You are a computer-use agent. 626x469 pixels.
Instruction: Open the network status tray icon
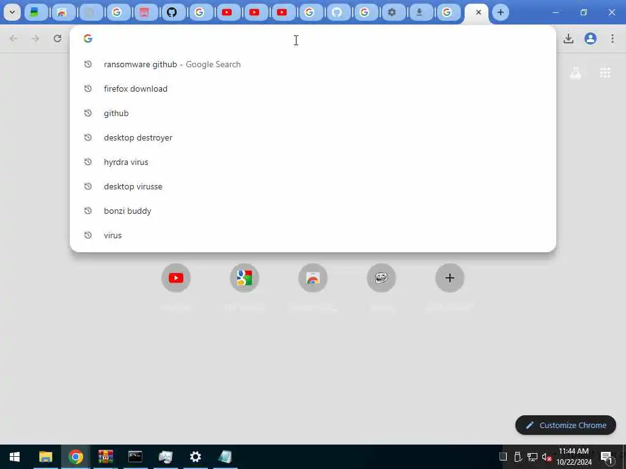pos(532,457)
